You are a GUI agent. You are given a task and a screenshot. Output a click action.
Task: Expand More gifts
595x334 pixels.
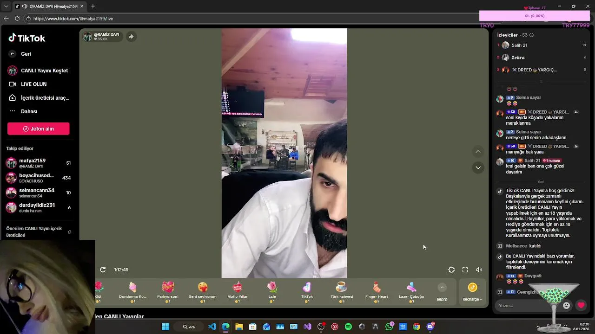coord(442,293)
